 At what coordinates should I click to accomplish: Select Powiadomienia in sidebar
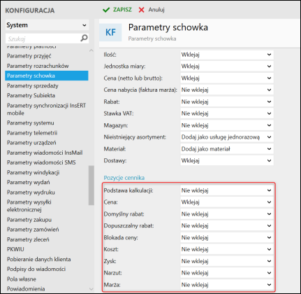(26, 288)
